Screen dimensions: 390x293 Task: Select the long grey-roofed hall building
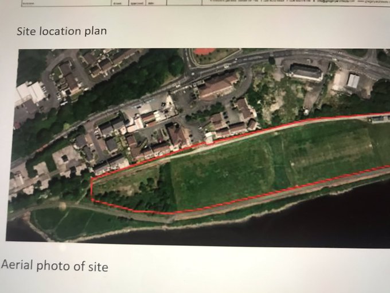[306, 72]
